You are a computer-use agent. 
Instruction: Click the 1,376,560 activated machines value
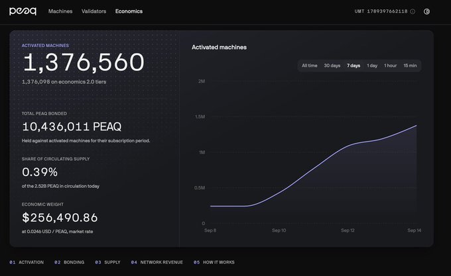point(84,62)
